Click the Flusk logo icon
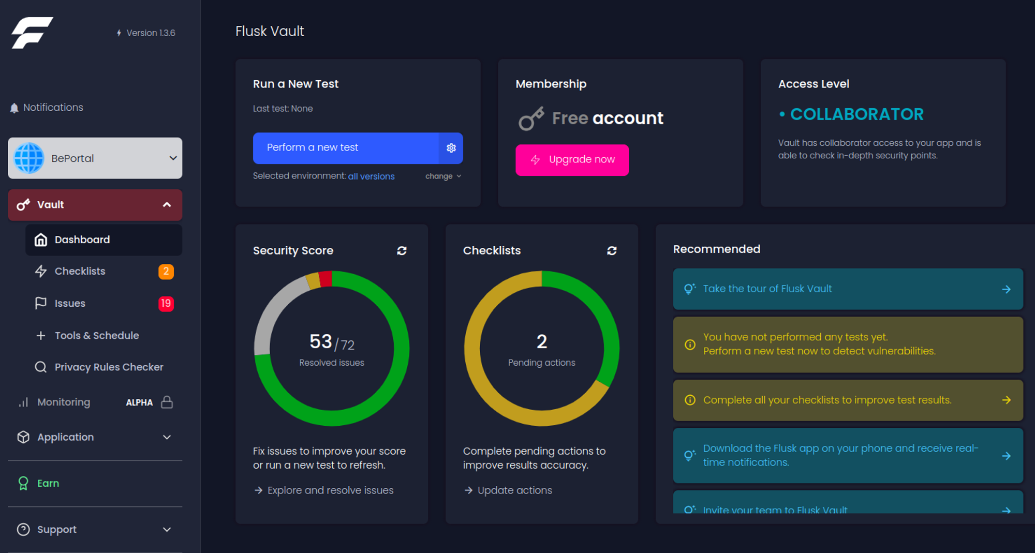The width and height of the screenshot is (1035, 553). [x=32, y=33]
